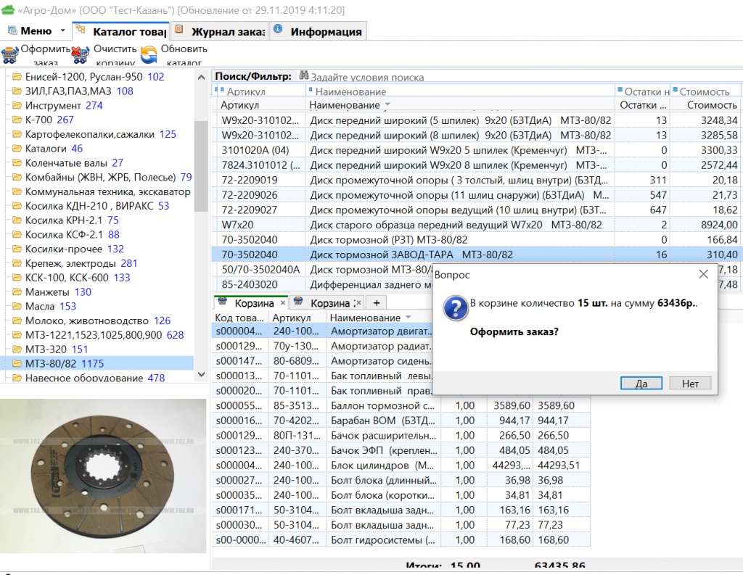
Task: Click the МТЗ-320 folder icon
Action: pyautogui.click(x=17, y=349)
